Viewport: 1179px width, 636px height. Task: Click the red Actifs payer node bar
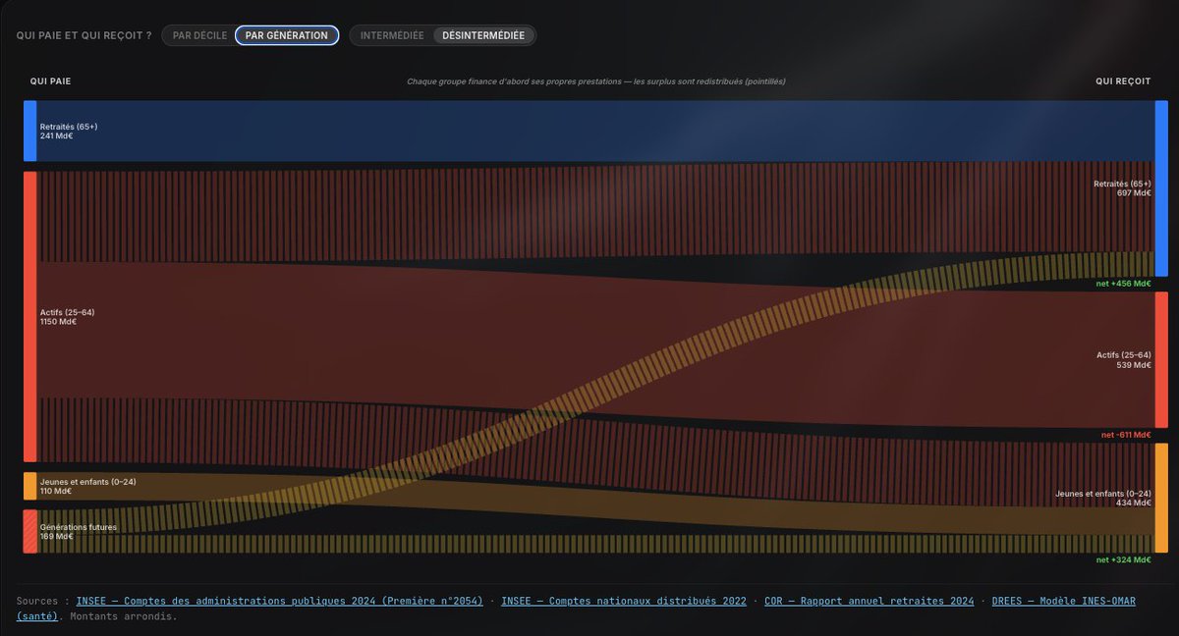29,317
